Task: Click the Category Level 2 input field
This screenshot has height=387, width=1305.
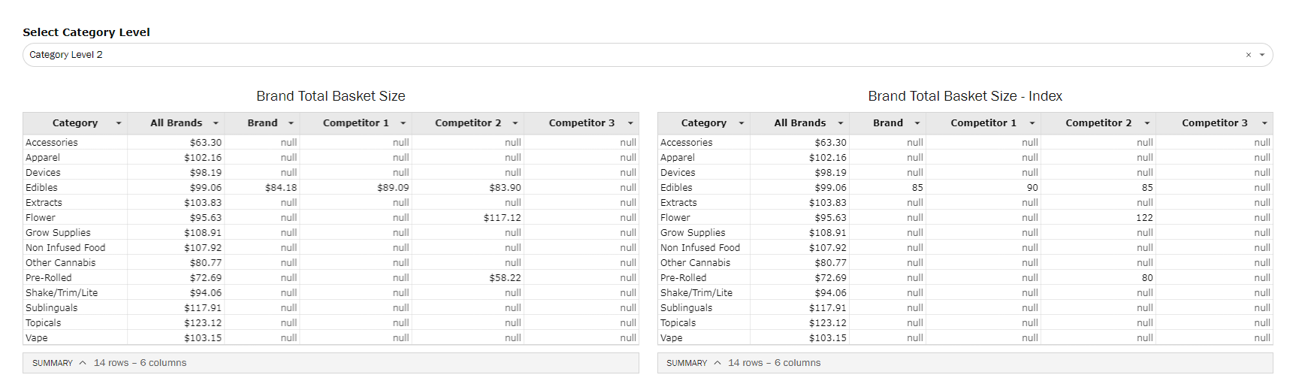Action: coord(601,55)
